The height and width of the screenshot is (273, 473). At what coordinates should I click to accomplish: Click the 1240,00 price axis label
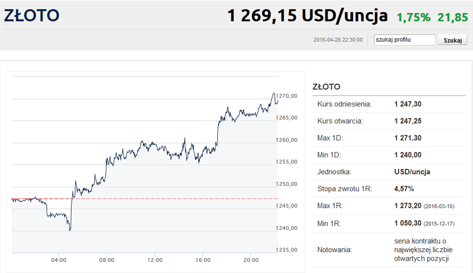click(287, 228)
